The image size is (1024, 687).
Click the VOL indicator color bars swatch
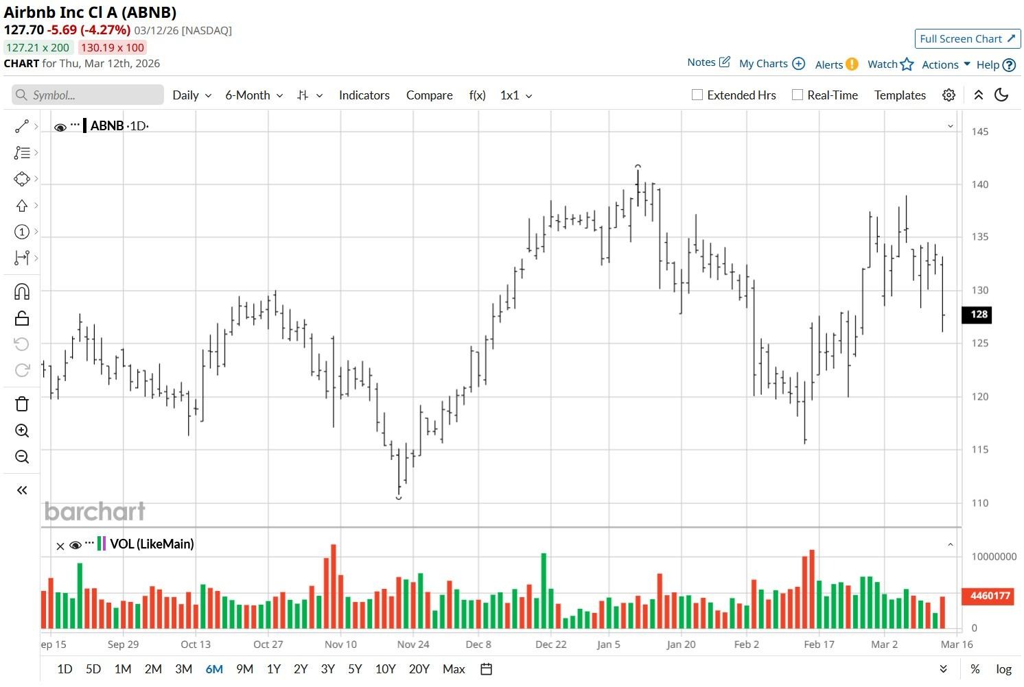[x=102, y=544]
